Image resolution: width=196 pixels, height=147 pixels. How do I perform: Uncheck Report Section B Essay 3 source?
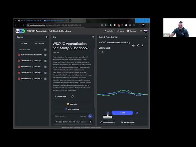(x=45, y=73)
